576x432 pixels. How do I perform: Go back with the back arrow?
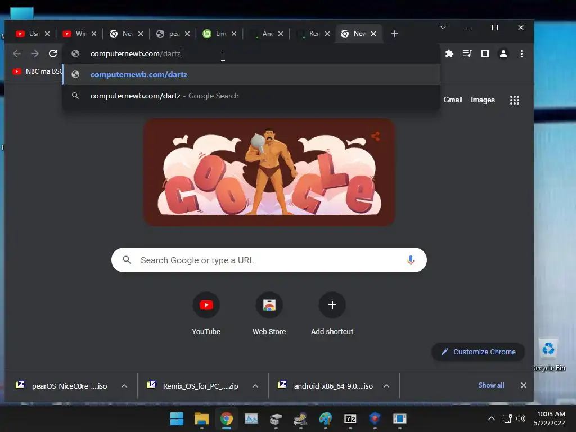click(17, 53)
